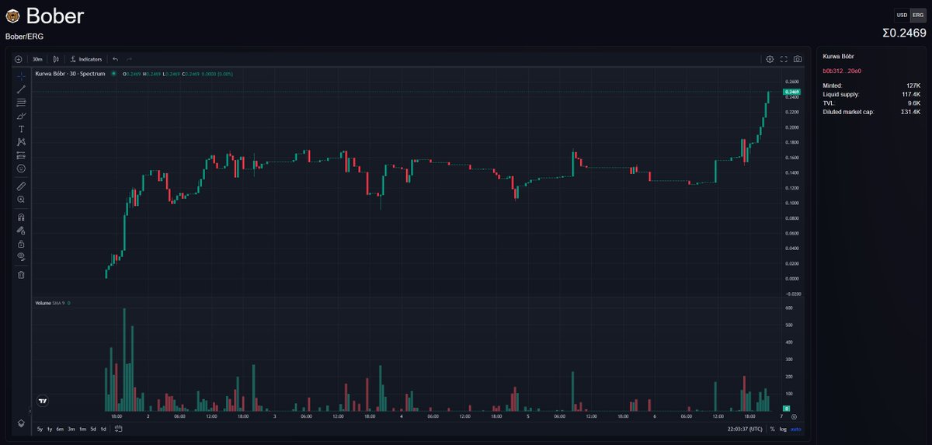Open the object tree layers icon
Viewport: 932px width, 445px height.
click(x=21, y=422)
